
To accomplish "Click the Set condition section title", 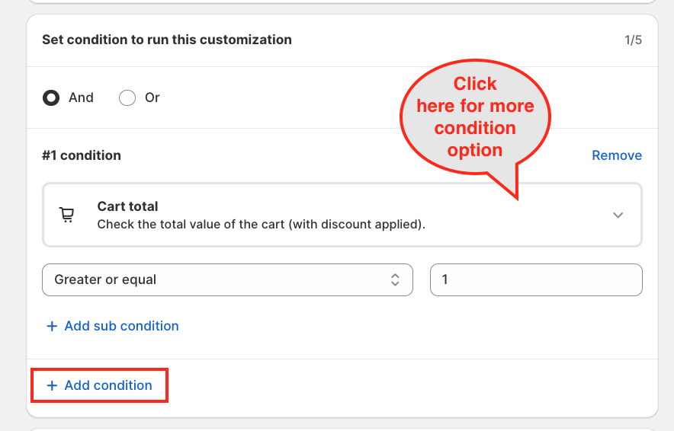I will tap(167, 40).
